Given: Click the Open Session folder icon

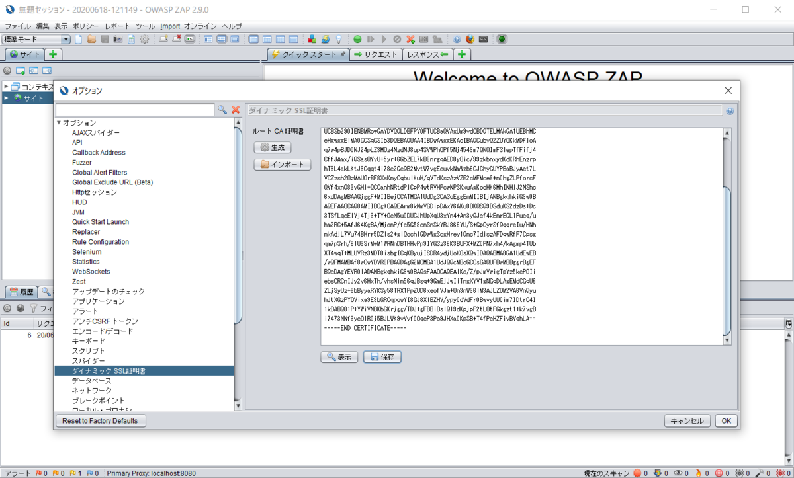Looking at the screenshot, I should coord(92,40).
